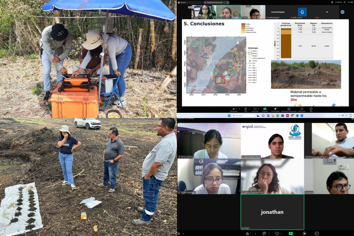Click blue next-participants arrow in thumbnail strip
The width and height of the screenshot is (354, 236).
pyautogui.click(x=343, y=12)
